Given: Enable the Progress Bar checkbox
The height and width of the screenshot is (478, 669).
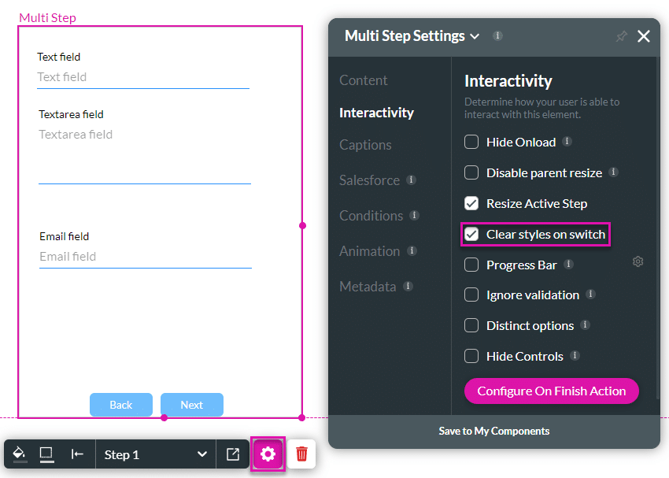Looking at the screenshot, I should [x=471, y=265].
